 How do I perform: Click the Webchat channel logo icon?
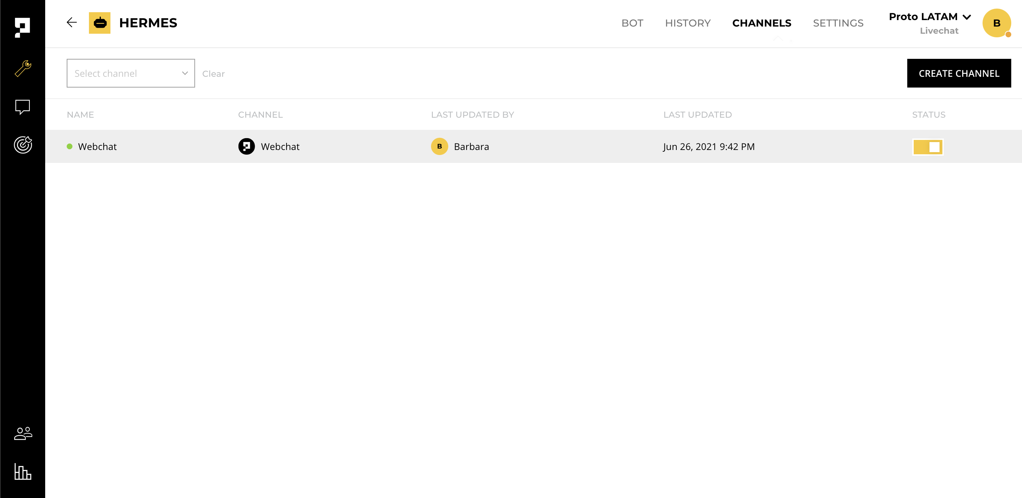(246, 146)
